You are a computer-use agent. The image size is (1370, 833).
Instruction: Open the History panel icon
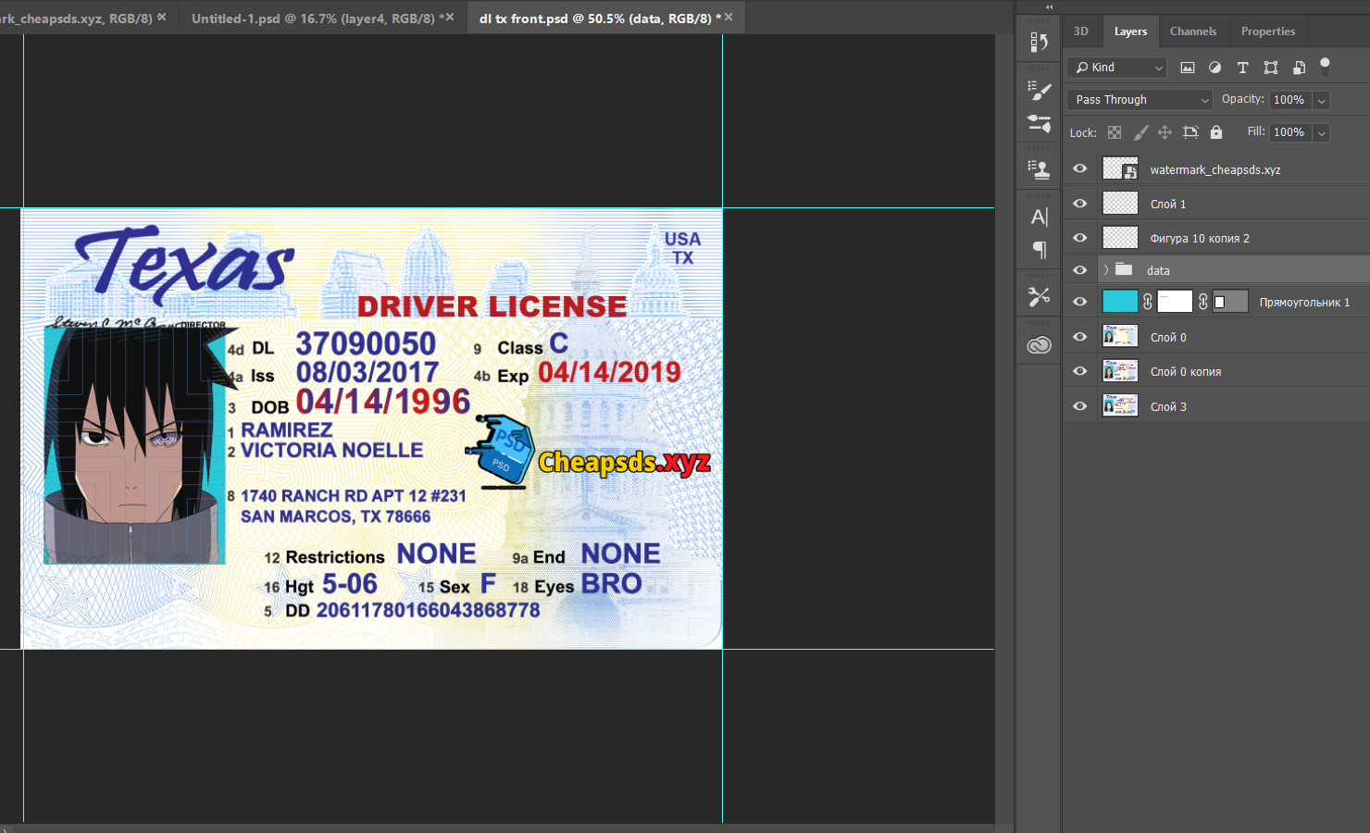coord(1039,43)
